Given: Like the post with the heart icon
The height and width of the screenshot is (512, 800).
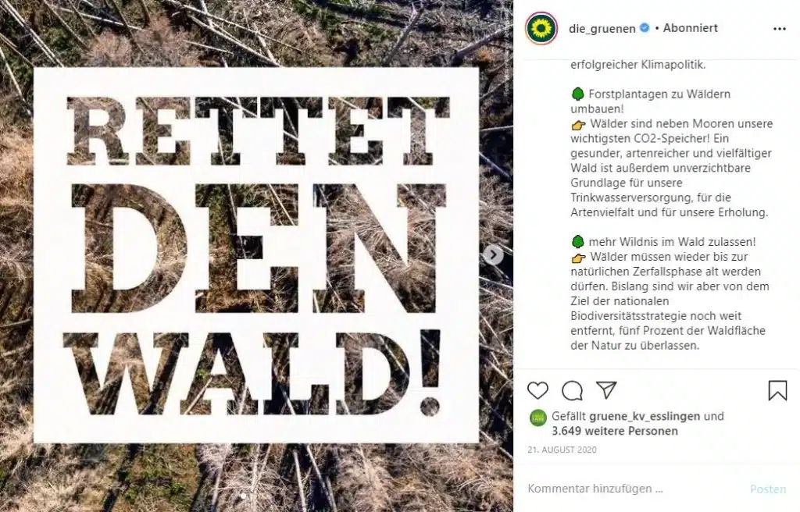Looking at the screenshot, I should (537, 390).
